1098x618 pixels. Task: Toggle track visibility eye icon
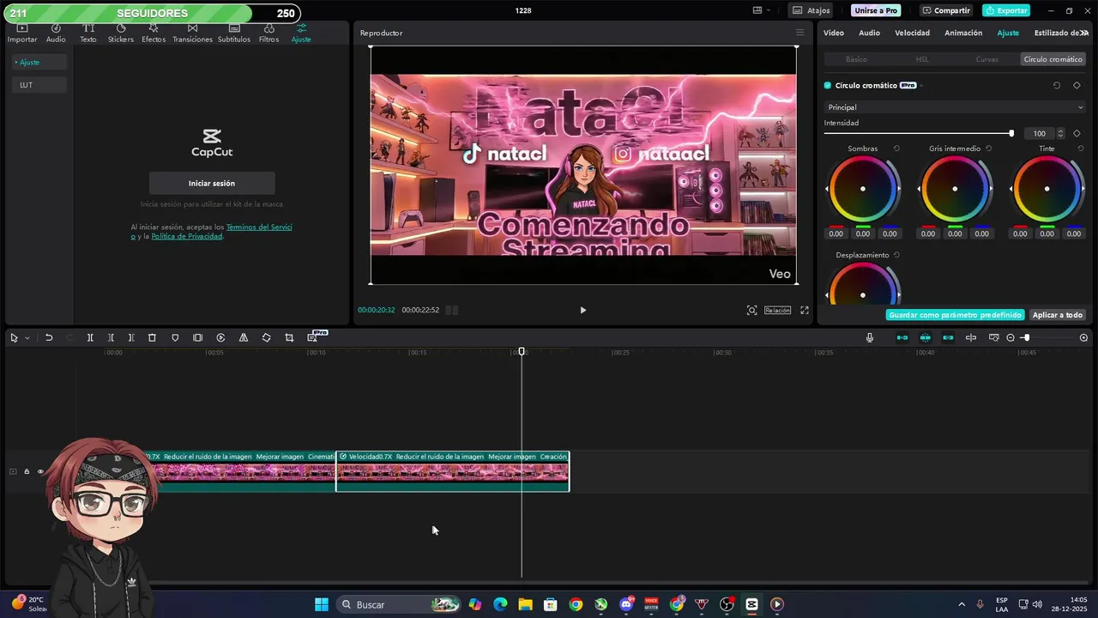(x=40, y=471)
